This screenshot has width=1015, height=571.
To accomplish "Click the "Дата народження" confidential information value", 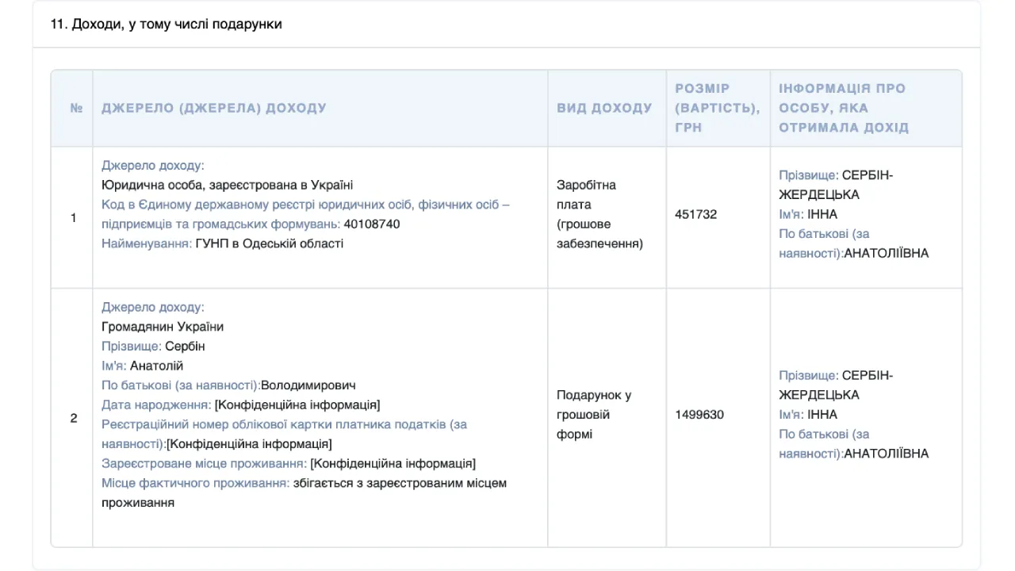I will point(297,405).
